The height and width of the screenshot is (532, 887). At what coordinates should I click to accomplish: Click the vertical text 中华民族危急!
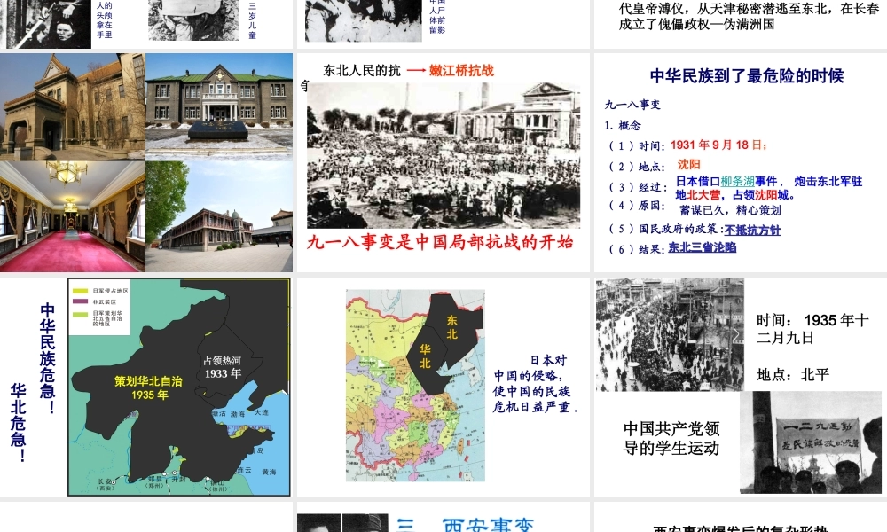[x=48, y=358]
